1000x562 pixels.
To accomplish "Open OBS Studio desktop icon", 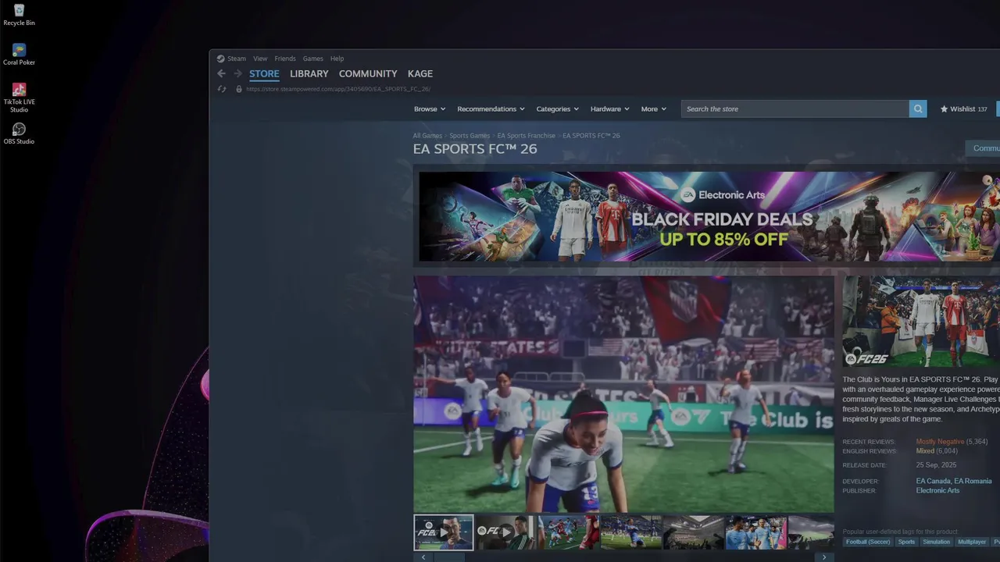I will (19, 133).
